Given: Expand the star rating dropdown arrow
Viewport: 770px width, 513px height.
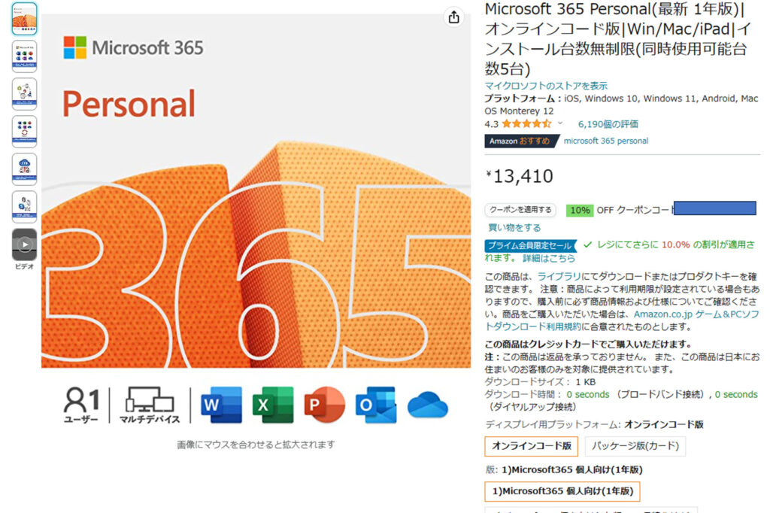Looking at the screenshot, I should 559,123.
